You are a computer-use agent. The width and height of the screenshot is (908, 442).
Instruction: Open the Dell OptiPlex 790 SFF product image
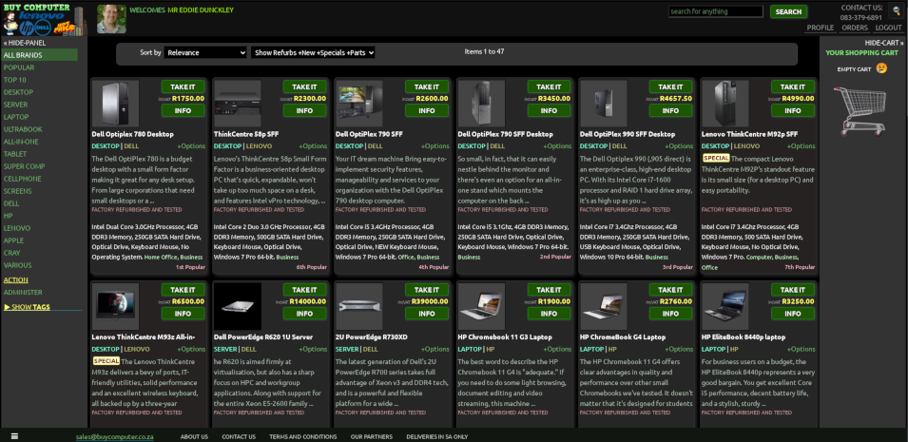coord(359,103)
